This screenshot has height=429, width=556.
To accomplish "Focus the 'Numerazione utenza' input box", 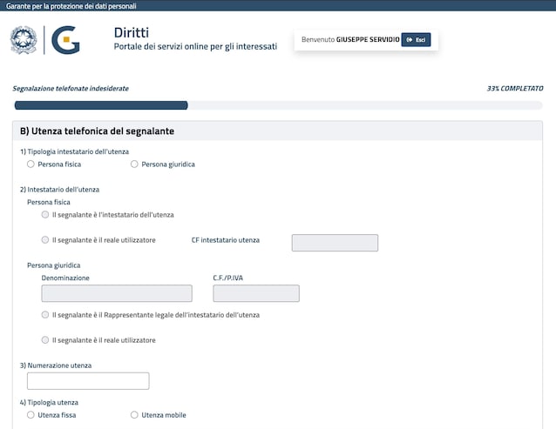I will 88,380.
